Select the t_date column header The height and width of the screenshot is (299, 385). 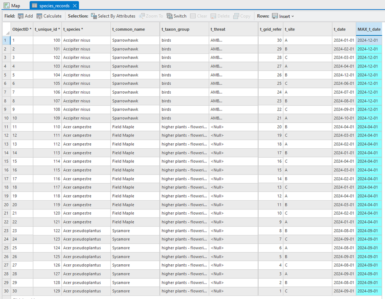tap(344, 29)
